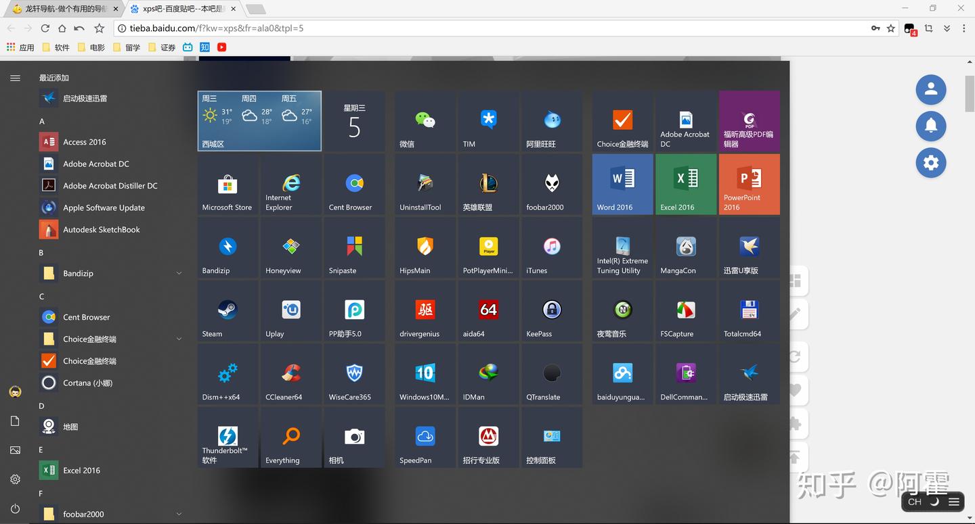Launch the Steam tile
Image resolution: width=975 pixels, height=524 pixels.
click(x=227, y=311)
